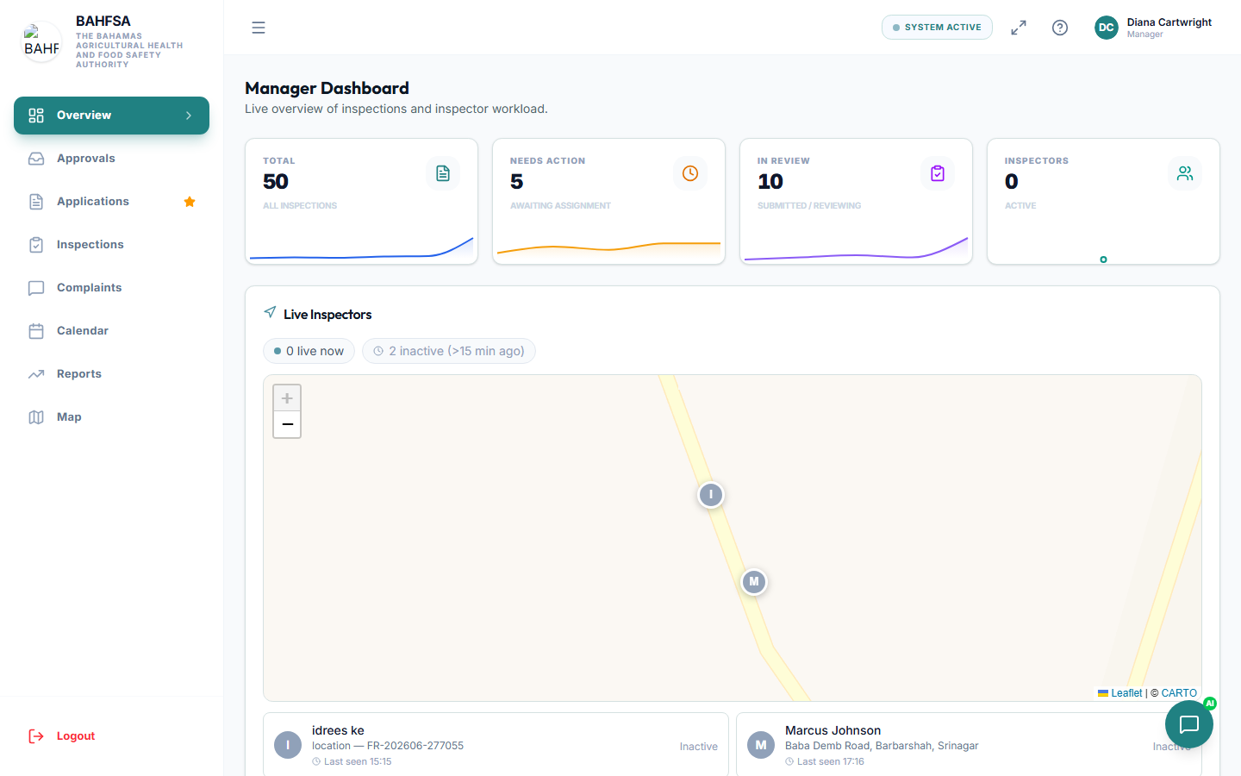Image resolution: width=1241 pixels, height=776 pixels.
Task: Open the AI chat bubble button
Action: tap(1189, 724)
